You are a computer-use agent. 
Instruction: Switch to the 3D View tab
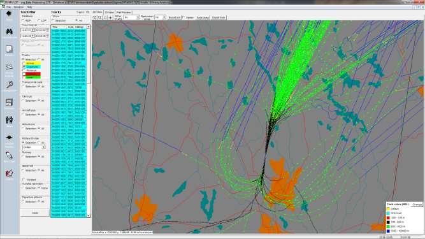click(x=109, y=13)
